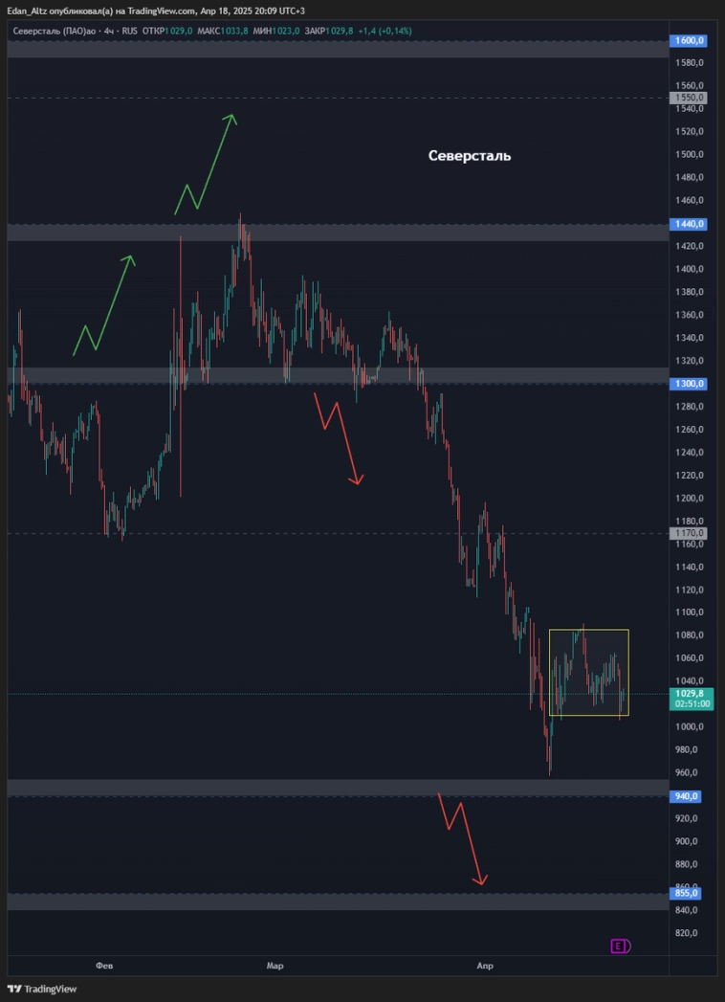
Task: Click the МИН 1023,0 low value
Action: (x=276, y=31)
